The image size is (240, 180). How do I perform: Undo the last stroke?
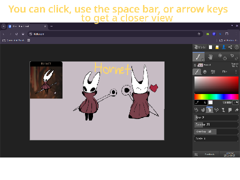[232, 55]
